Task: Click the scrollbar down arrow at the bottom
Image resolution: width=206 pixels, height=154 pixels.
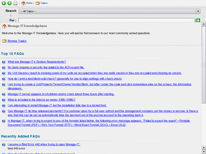Action: point(204,152)
